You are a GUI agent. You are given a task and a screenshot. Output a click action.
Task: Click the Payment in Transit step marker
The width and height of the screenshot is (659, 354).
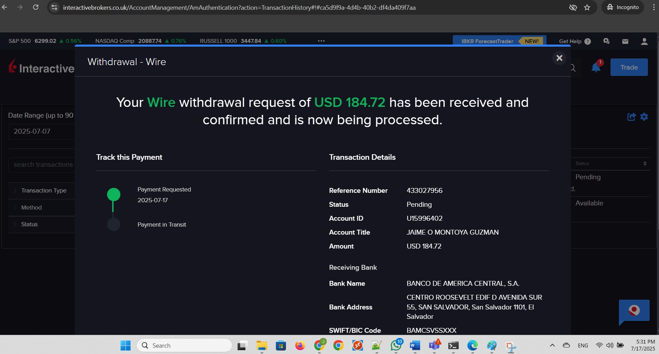click(114, 225)
